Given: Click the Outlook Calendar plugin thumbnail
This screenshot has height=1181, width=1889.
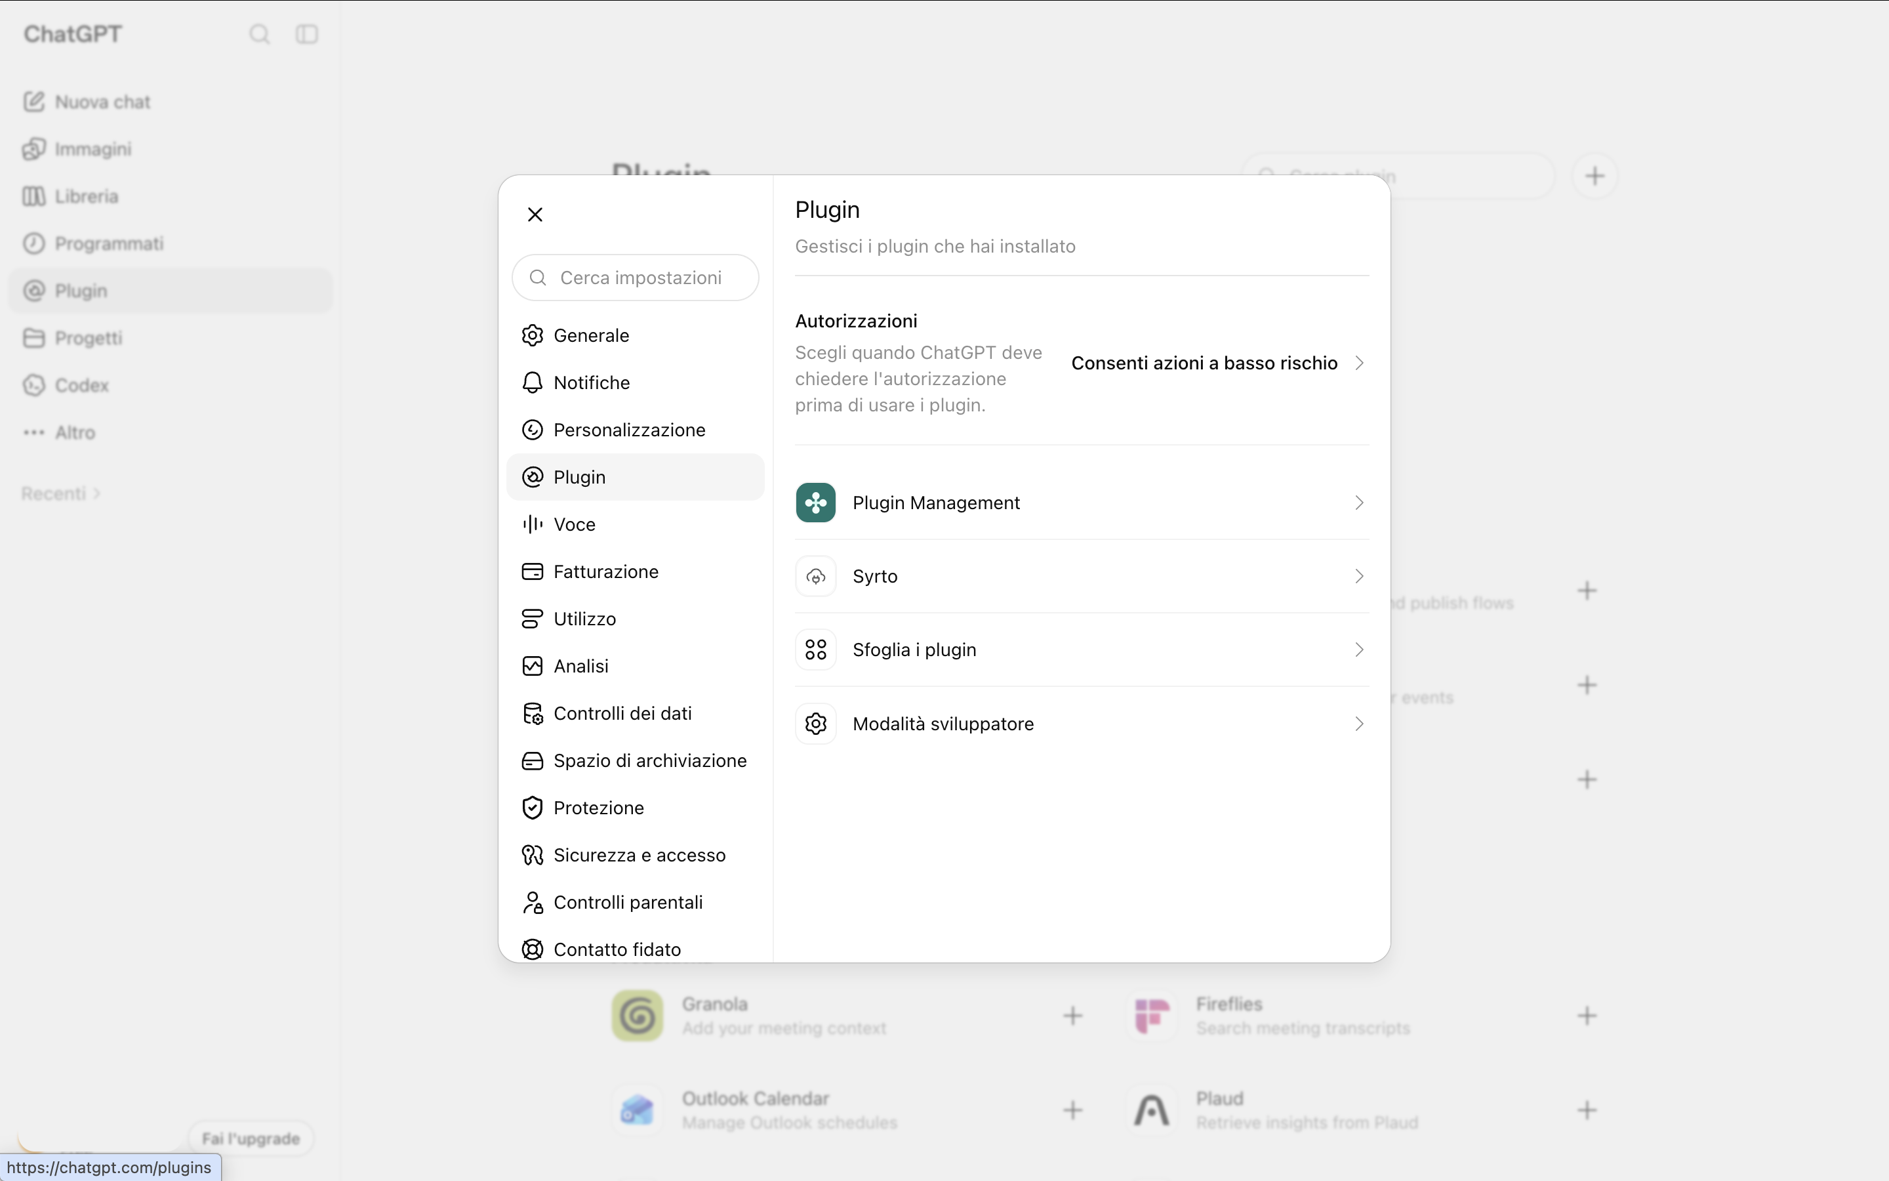Looking at the screenshot, I should point(638,1110).
